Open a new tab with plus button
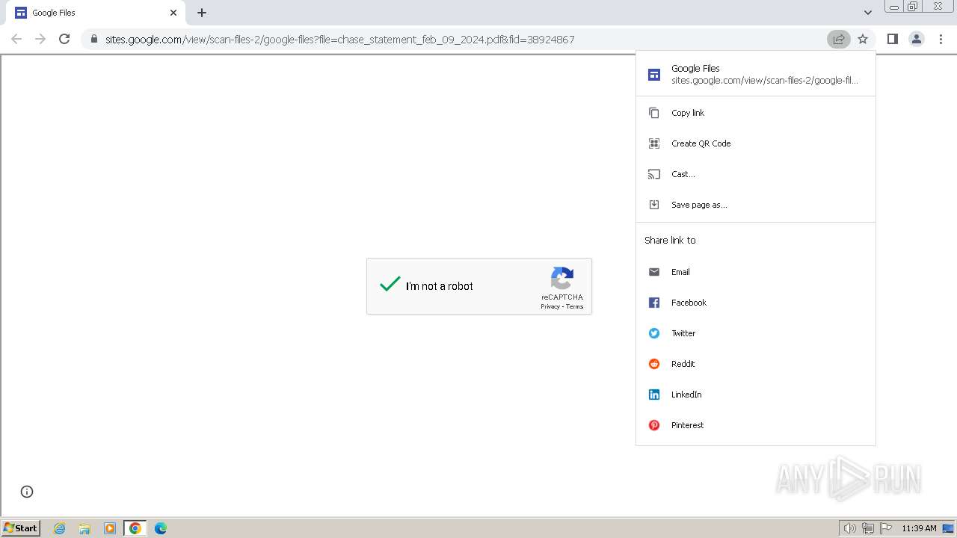This screenshot has width=957, height=538. [202, 13]
